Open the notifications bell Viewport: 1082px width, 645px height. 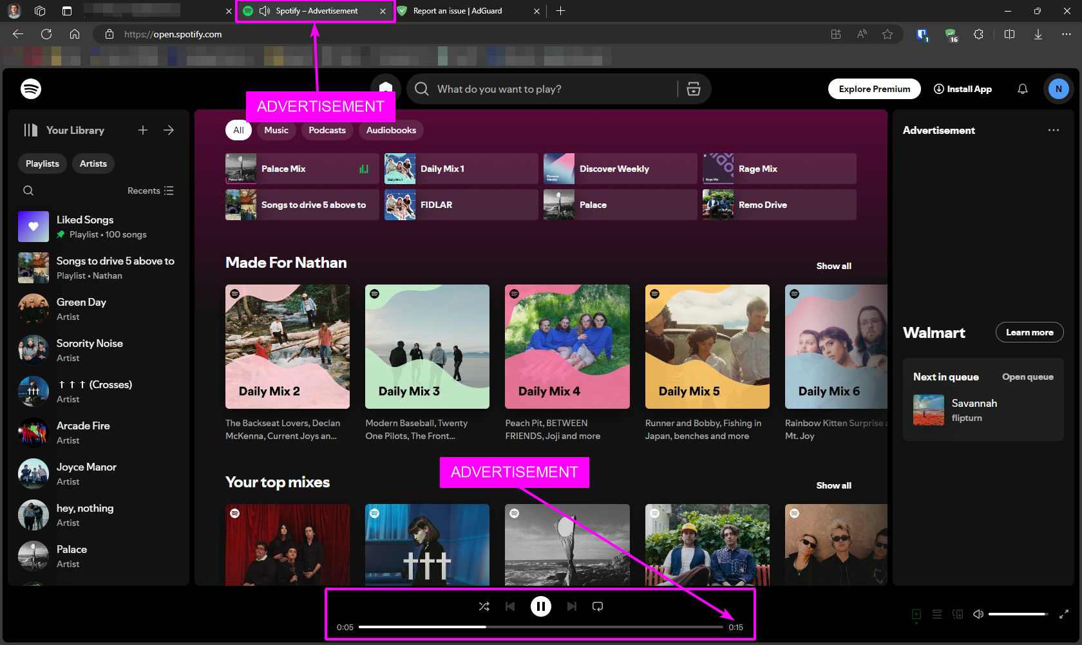(1023, 89)
